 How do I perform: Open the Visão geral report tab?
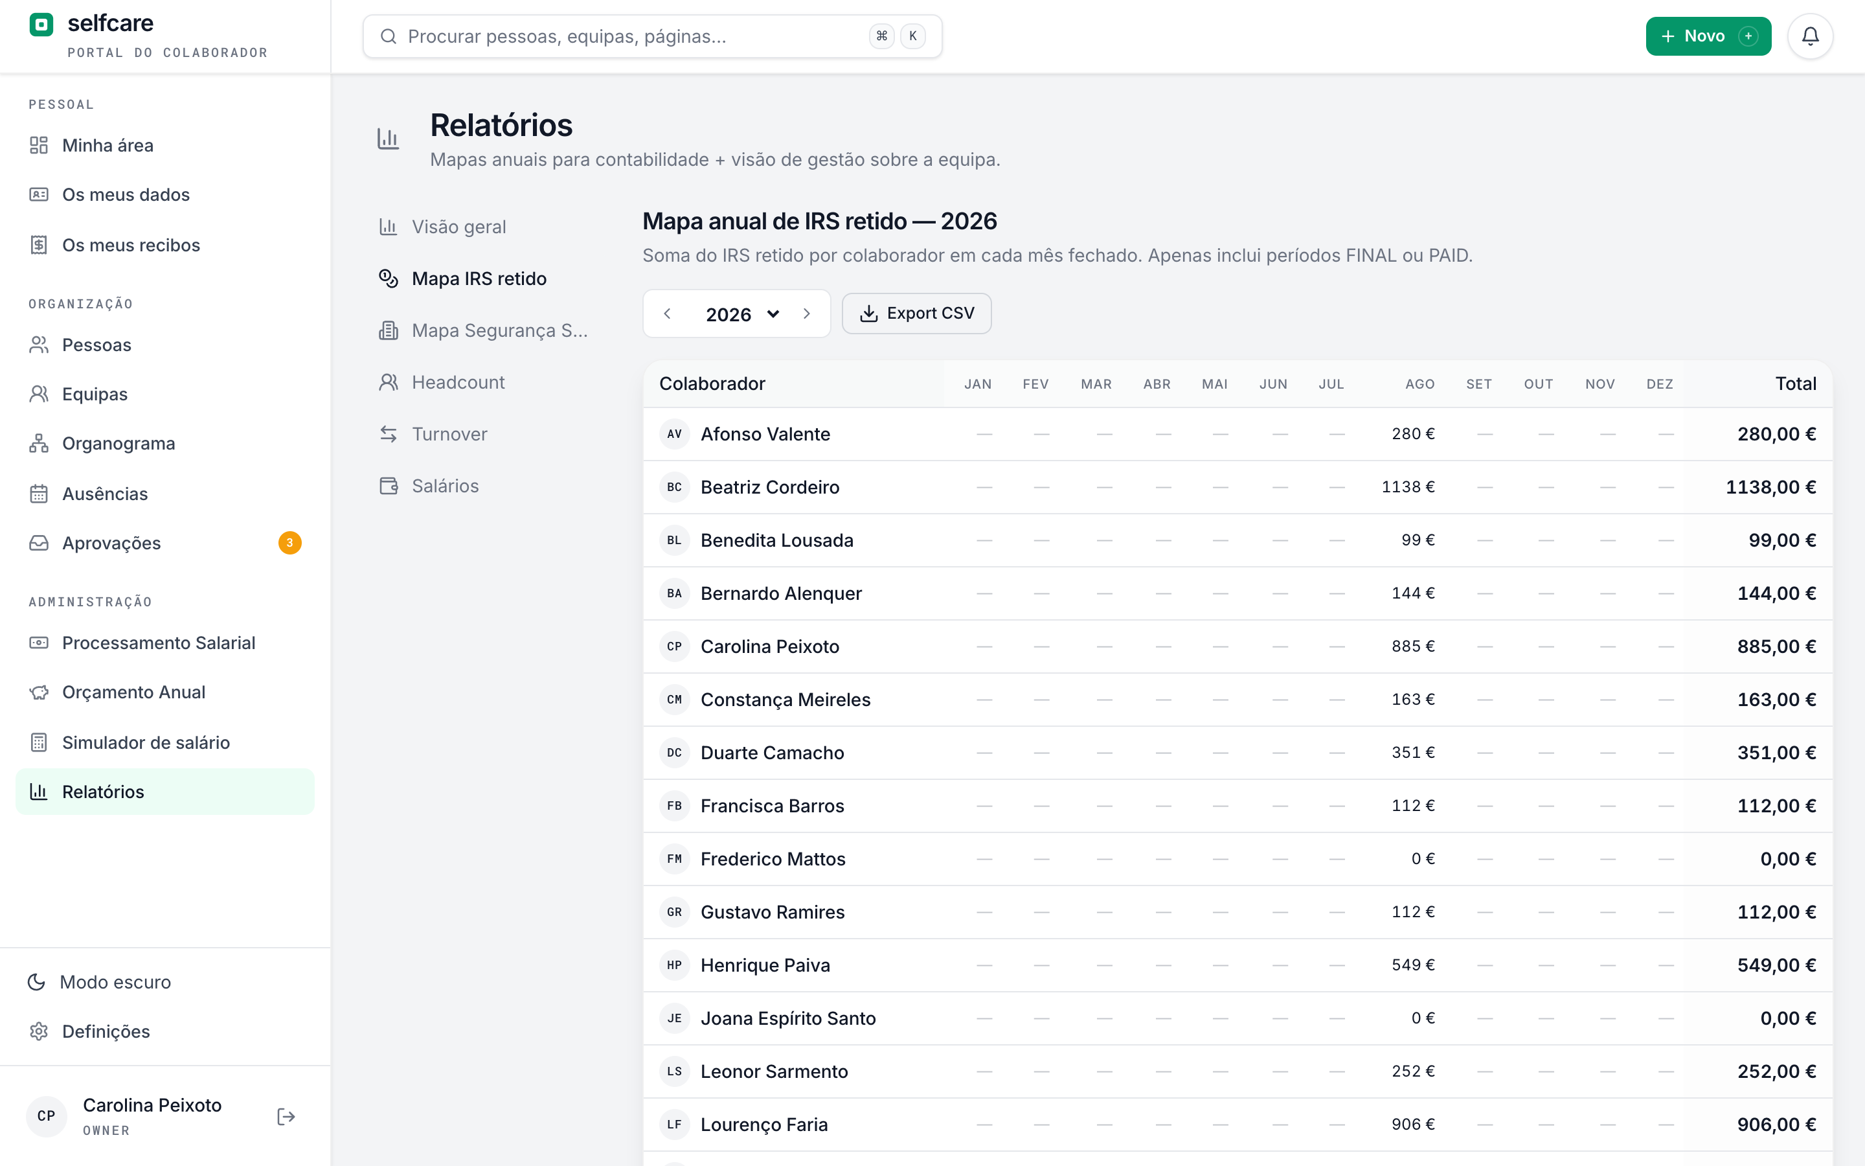click(x=486, y=227)
